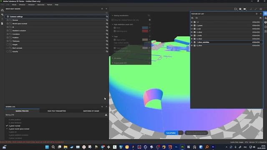Click the Cancel bake button
This screenshot has height=150, width=267.
(x=171, y=133)
